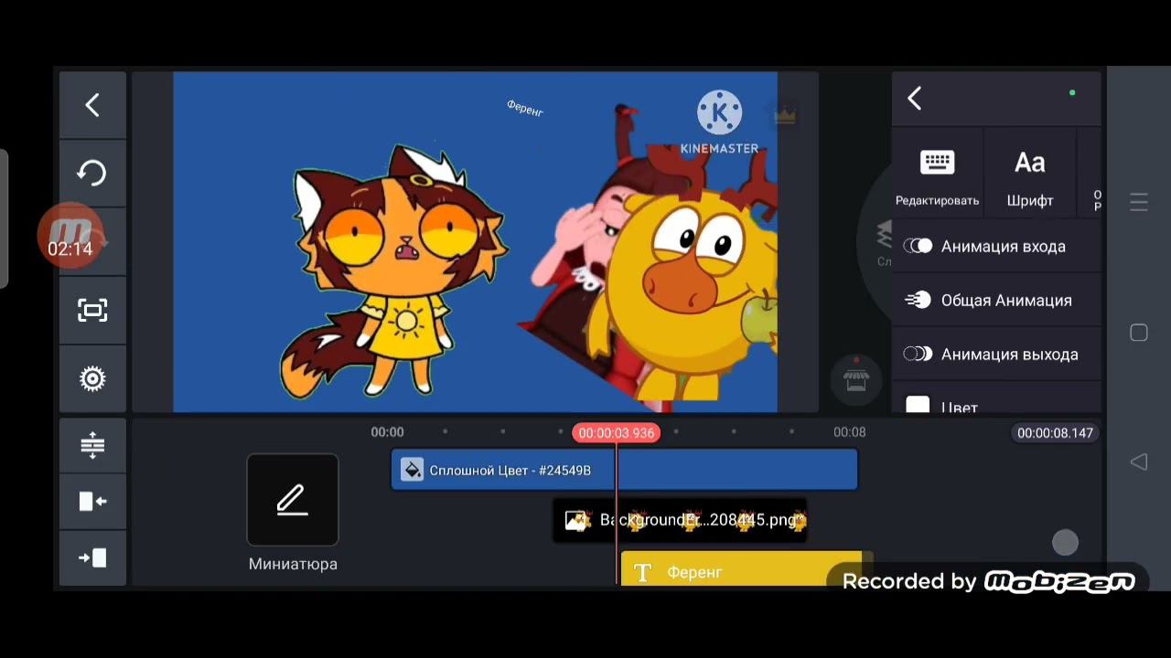Tap the T icon on the Ференг layer
This screenshot has width=1171, height=658.
[642, 572]
